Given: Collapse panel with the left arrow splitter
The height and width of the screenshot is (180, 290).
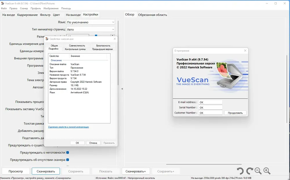Looking at the screenshot, I should tap(122, 89).
